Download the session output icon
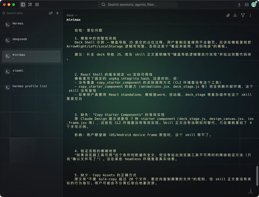The height and width of the screenshot is (197, 259). tap(235, 15)
